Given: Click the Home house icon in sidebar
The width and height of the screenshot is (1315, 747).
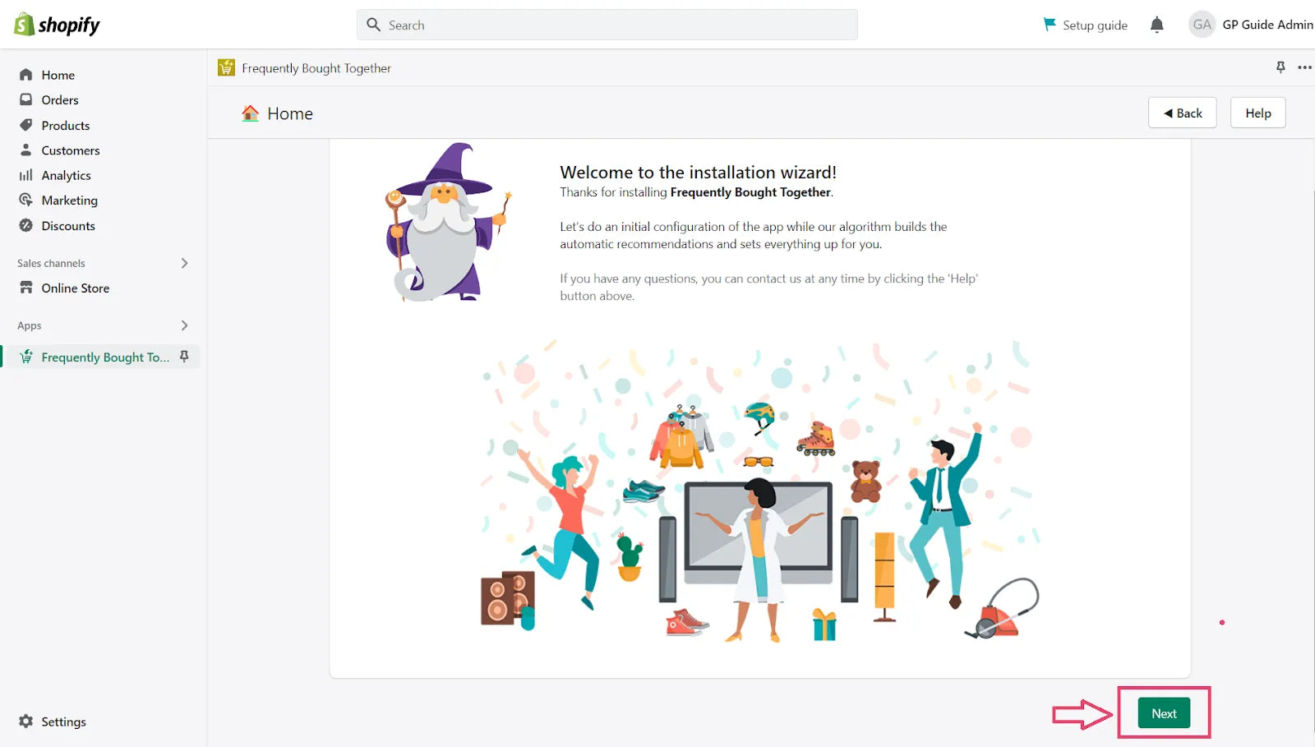Looking at the screenshot, I should 26,75.
